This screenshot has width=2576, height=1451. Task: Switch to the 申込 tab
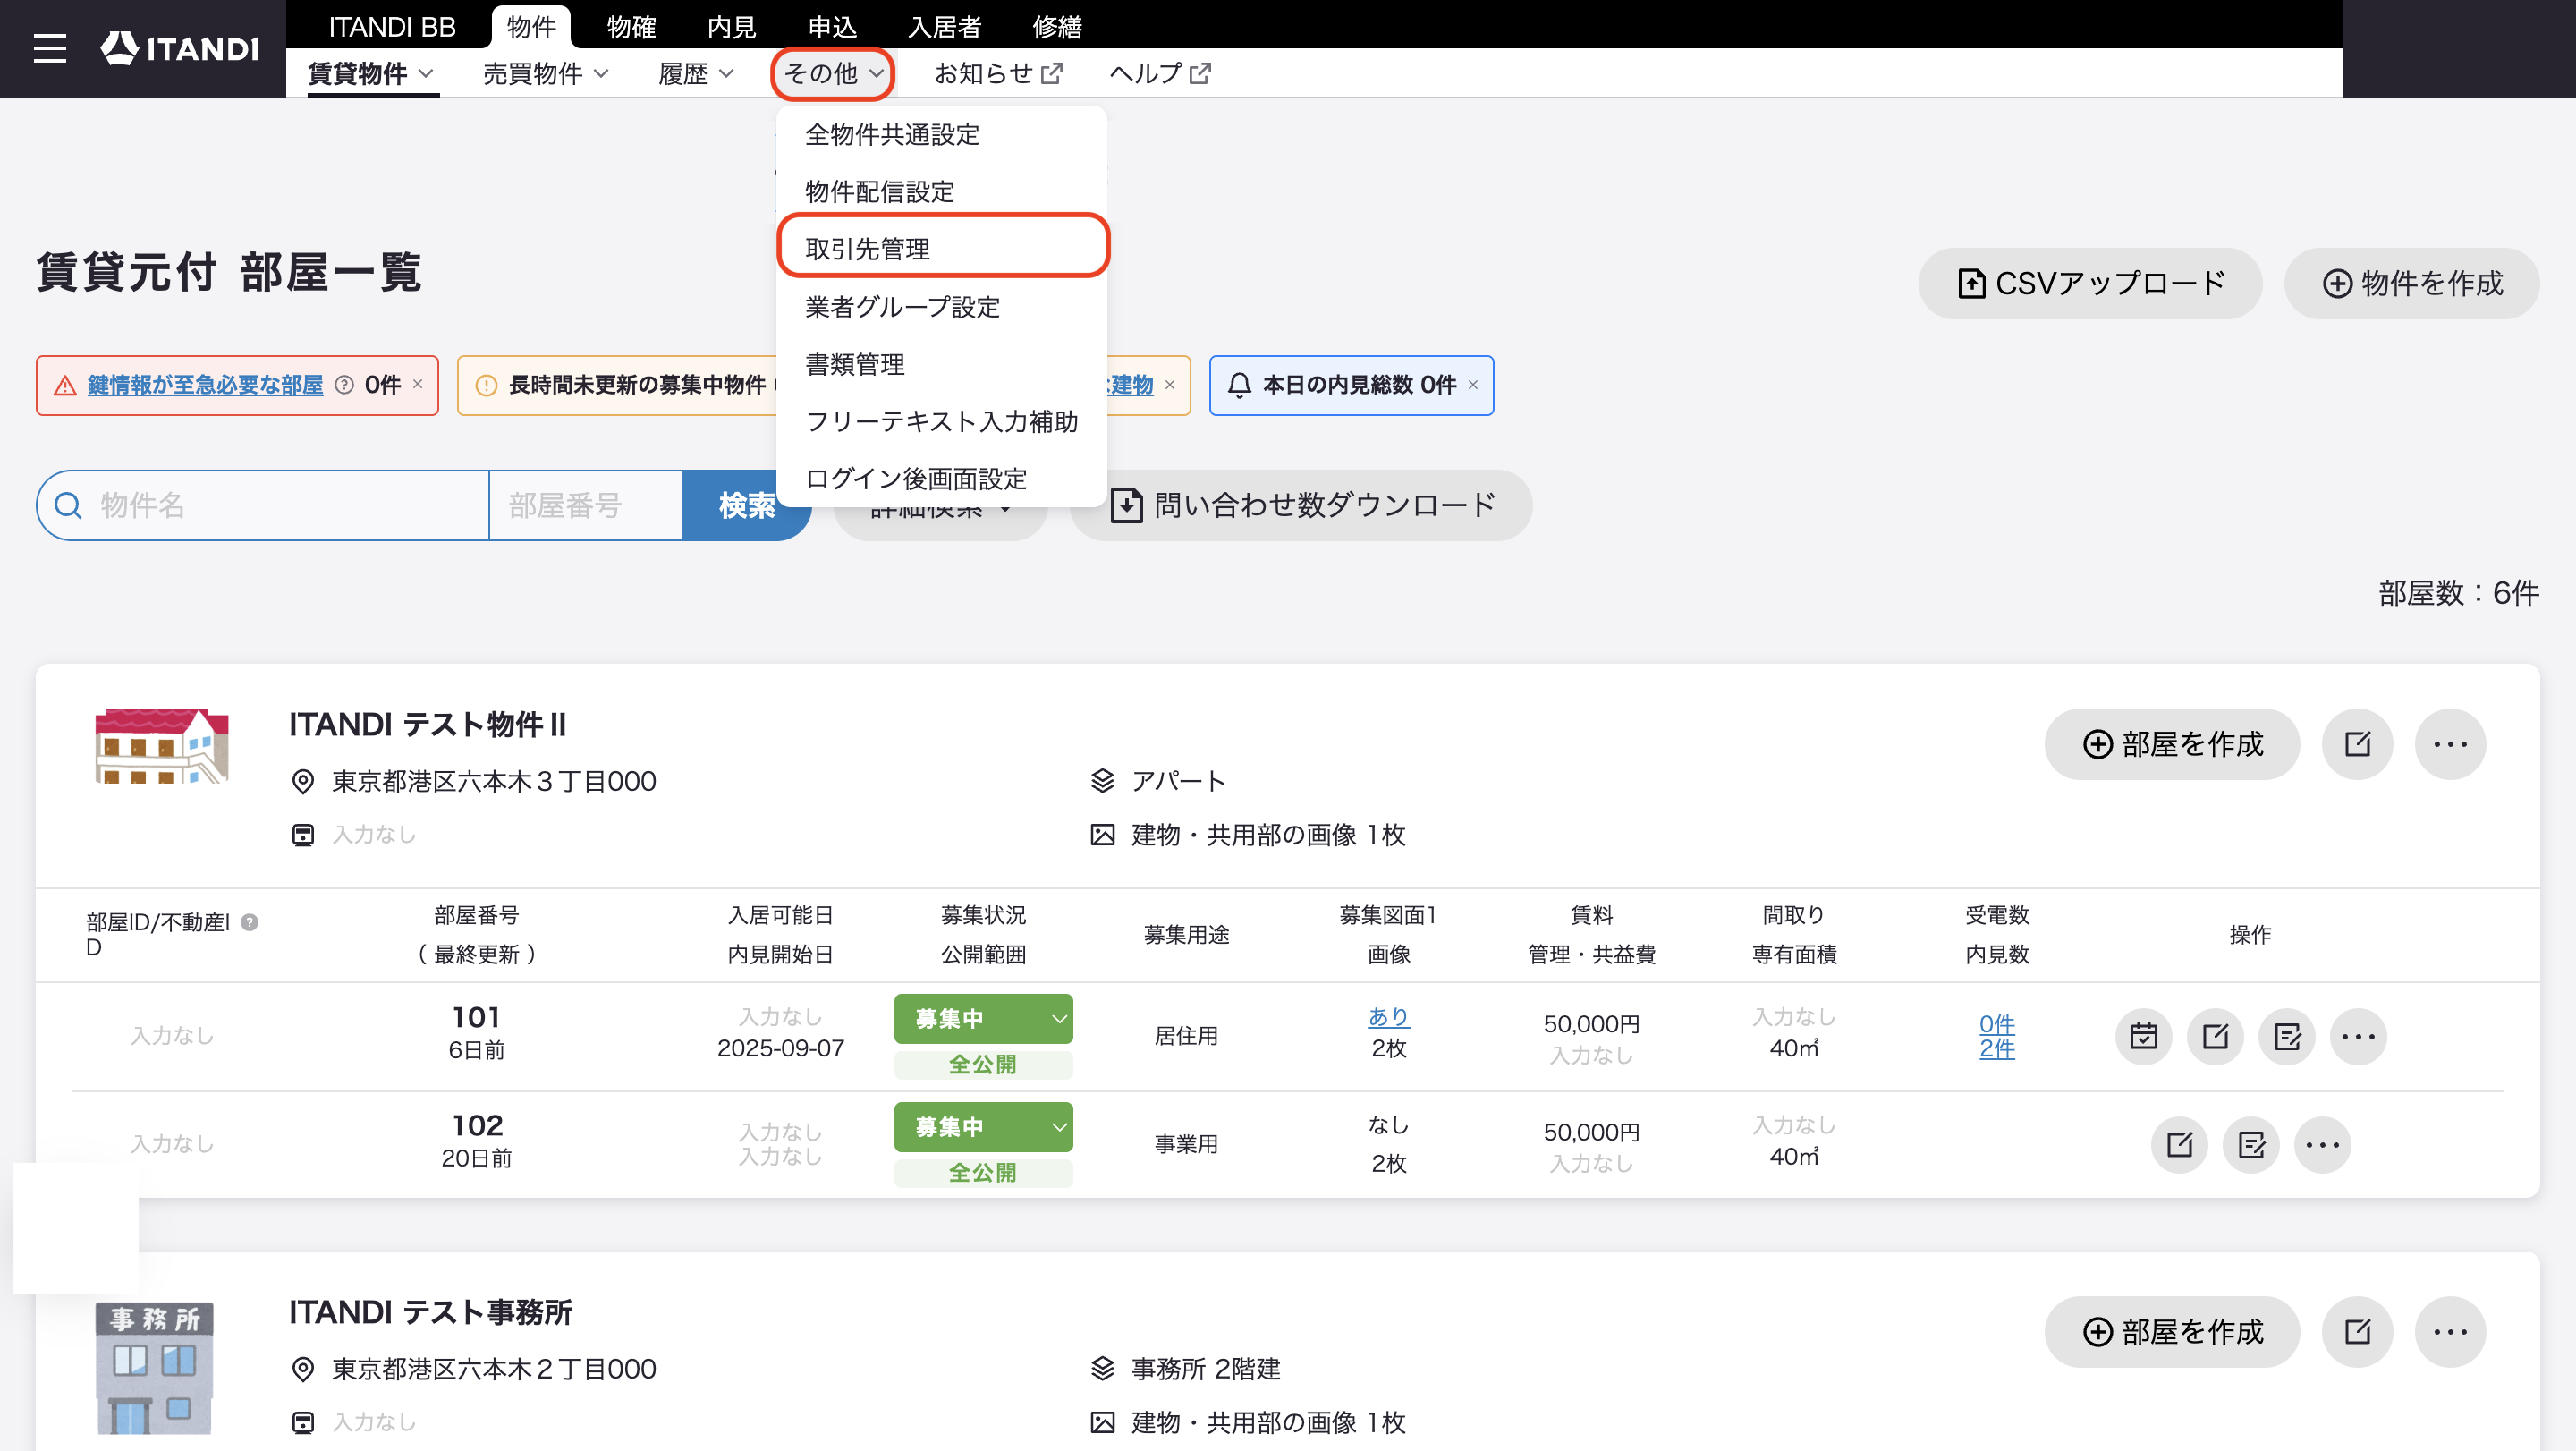pos(832,27)
